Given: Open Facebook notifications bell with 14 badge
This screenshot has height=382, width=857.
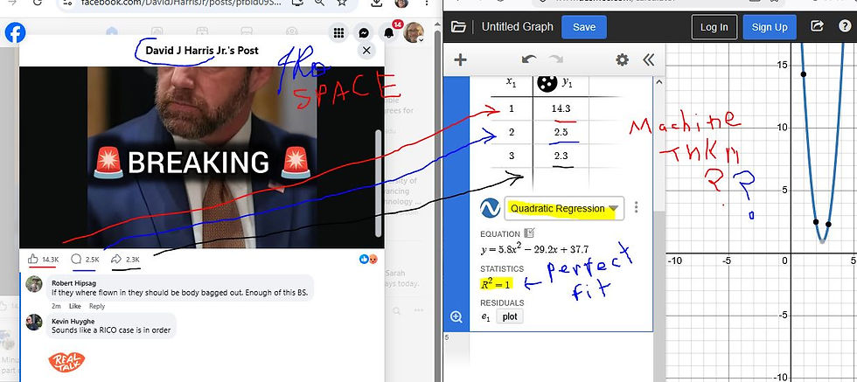Looking at the screenshot, I should (389, 32).
